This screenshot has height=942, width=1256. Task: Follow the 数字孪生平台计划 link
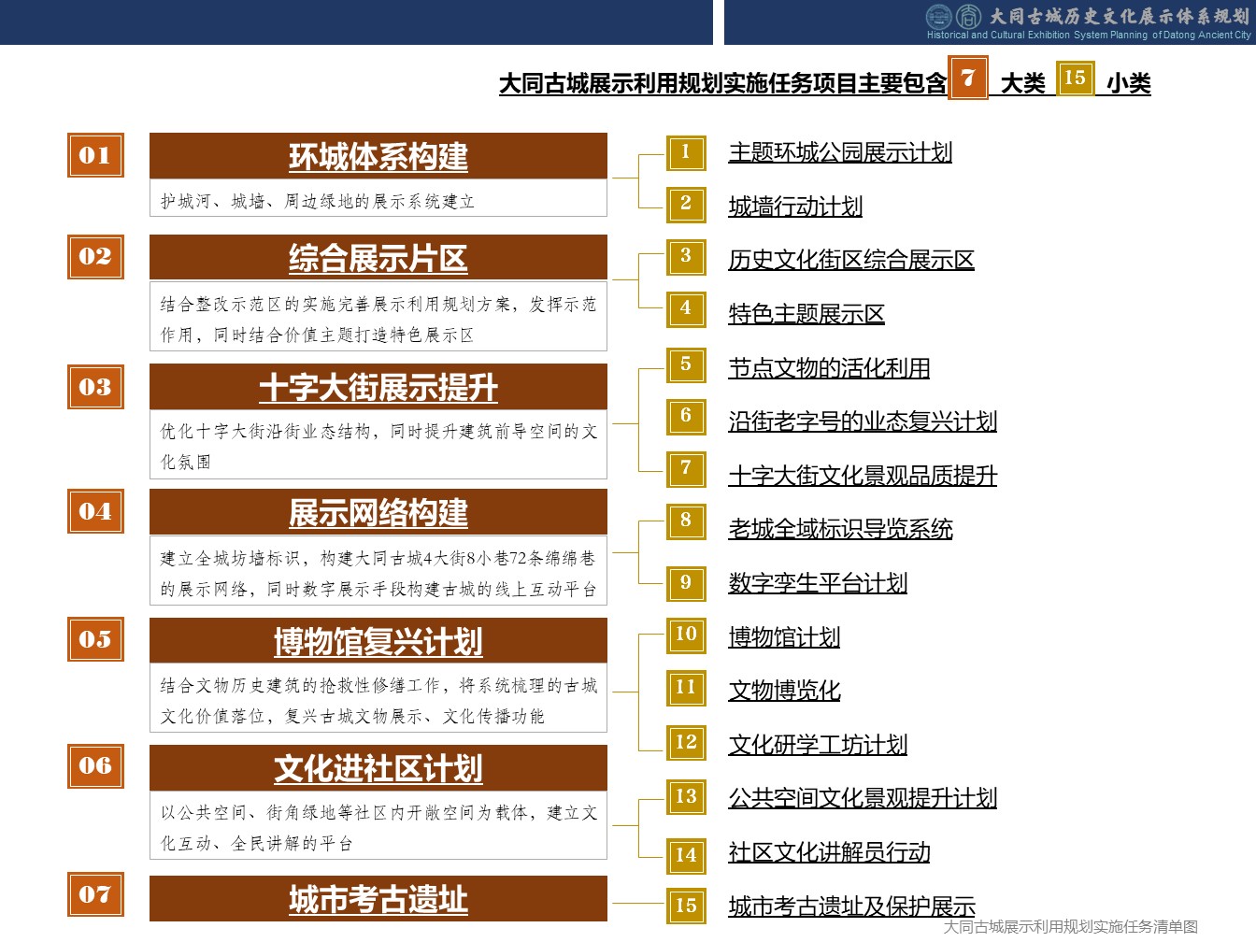818,583
